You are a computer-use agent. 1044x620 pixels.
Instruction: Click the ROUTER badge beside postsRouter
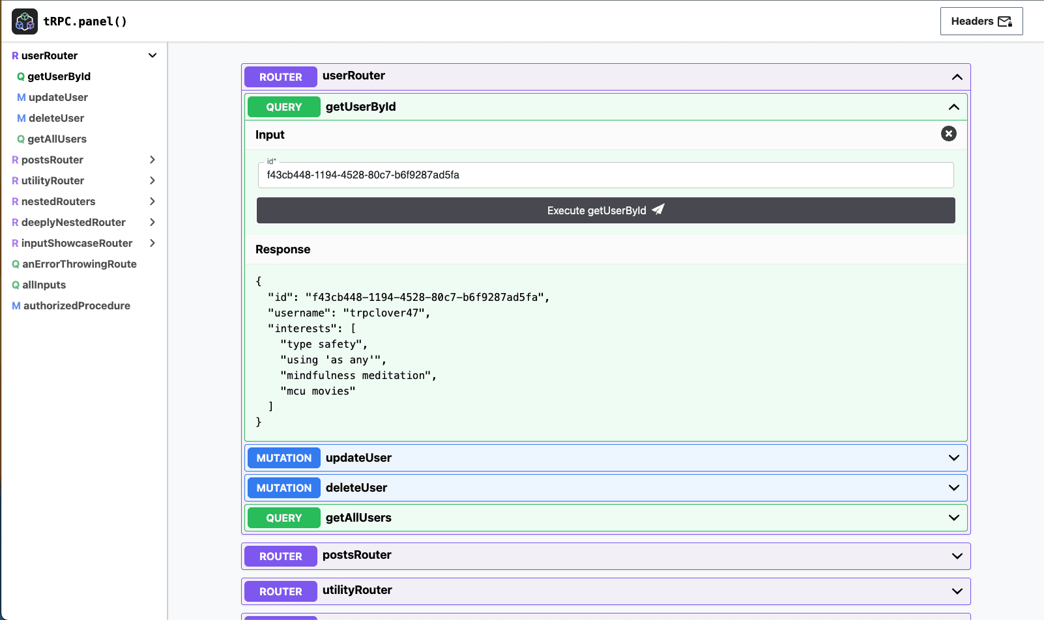click(x=281, y=556)
